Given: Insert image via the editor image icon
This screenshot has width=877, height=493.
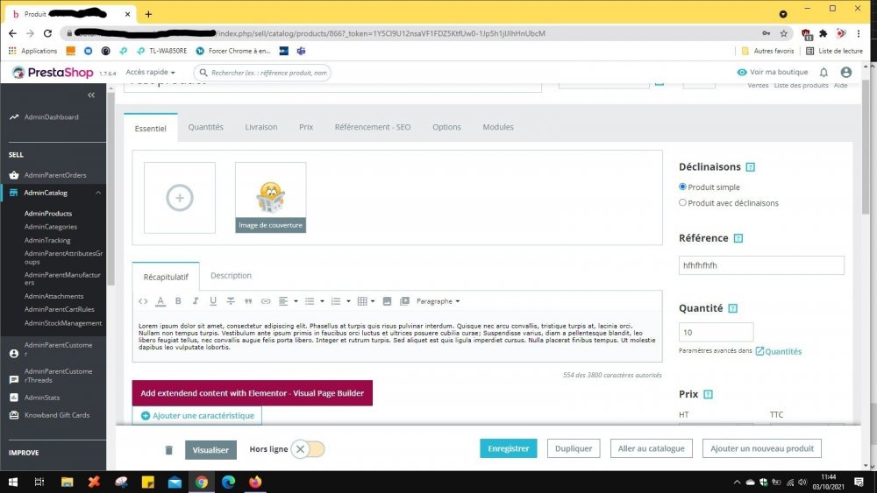Looking at the screenshot, I should tap(387, 301).
